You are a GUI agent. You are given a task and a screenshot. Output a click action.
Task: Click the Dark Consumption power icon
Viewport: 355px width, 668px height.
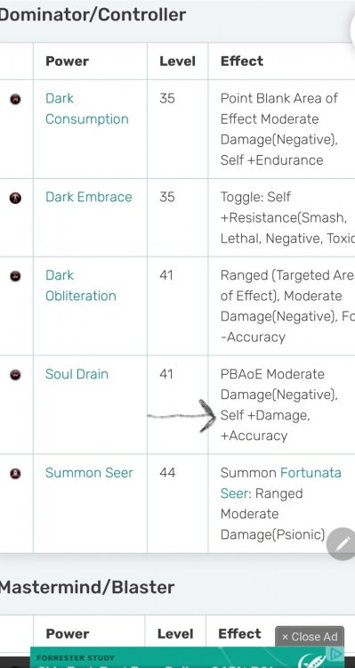pos(15,100)
